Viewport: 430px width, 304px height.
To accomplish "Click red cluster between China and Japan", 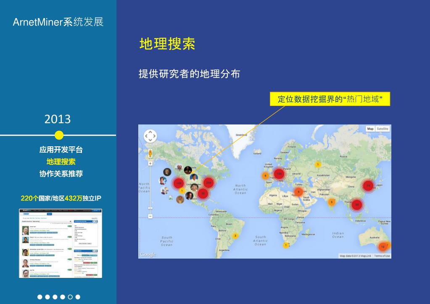I will click(x=368, y=185).
